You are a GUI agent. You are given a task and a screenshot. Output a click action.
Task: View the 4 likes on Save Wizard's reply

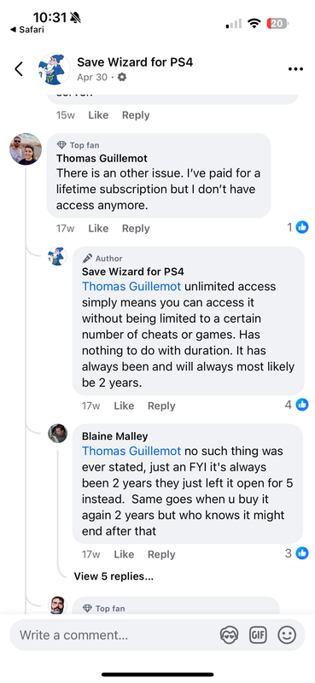(x=297, y=405)
